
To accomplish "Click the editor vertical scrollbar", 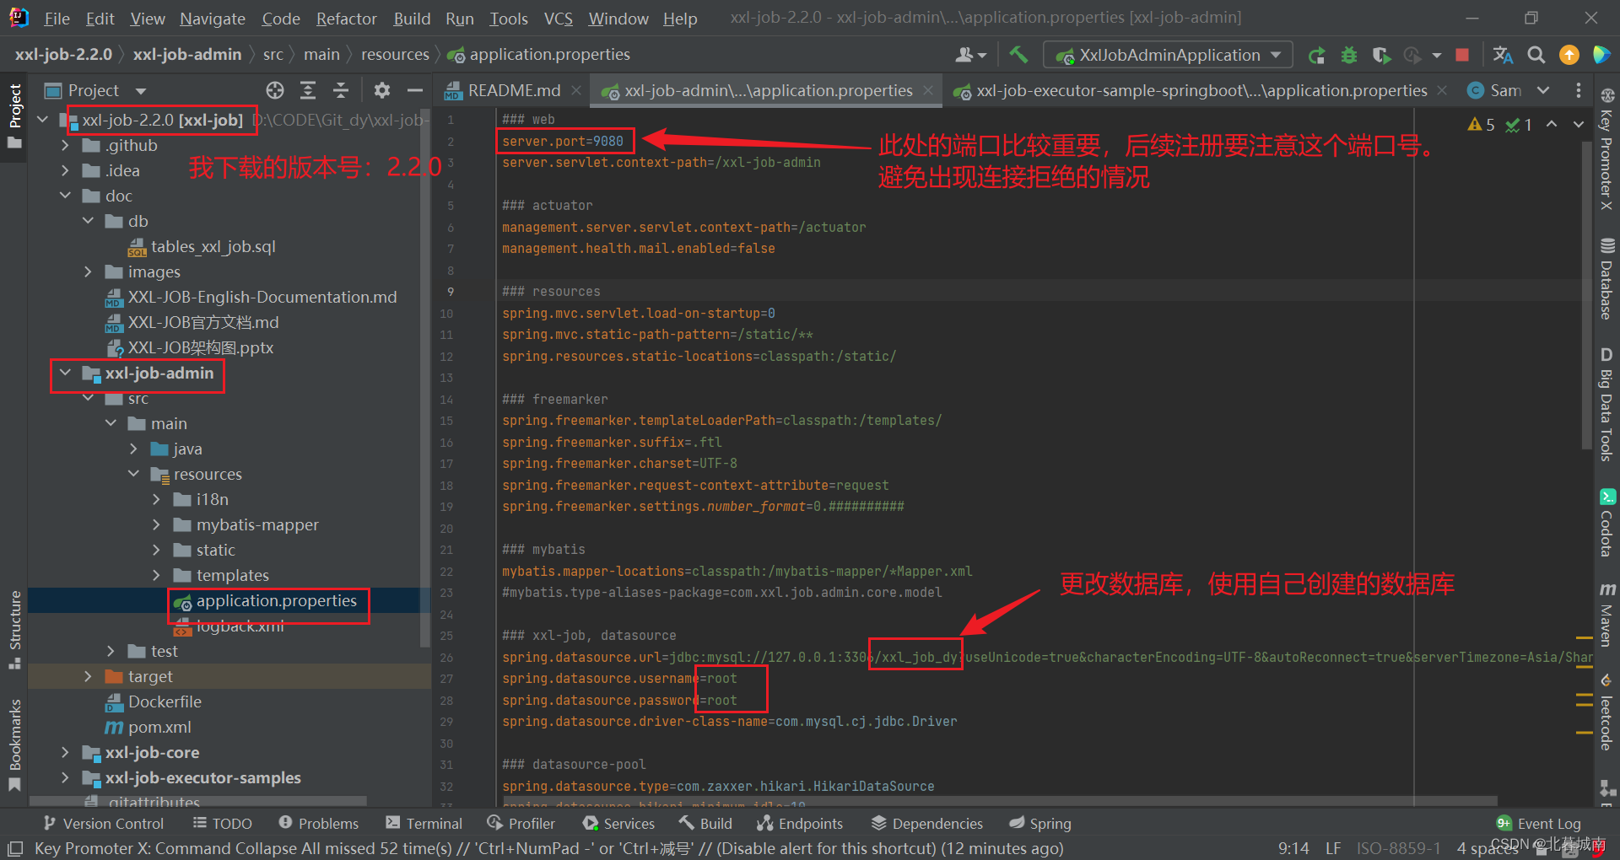I will tap(1587, 295).
